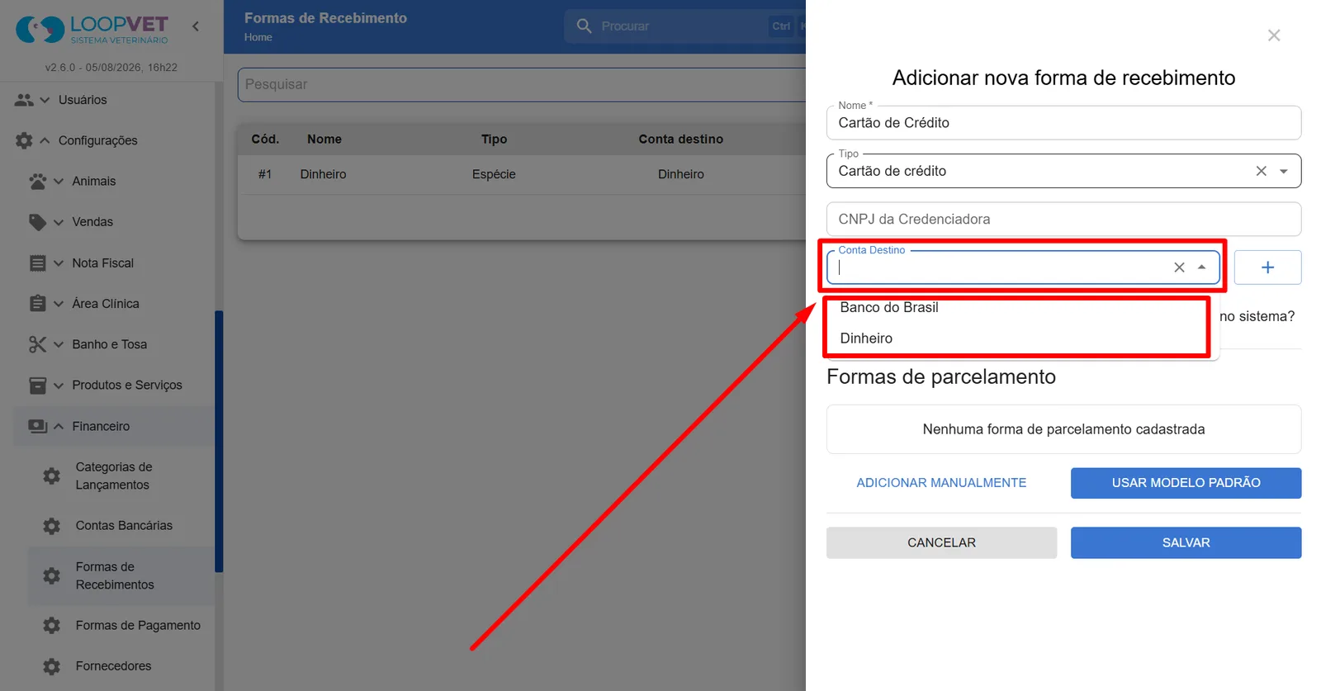Screen dimensions: 1321x691
Task: Close the add payment form panel
Action: (x=1274, y=35)
